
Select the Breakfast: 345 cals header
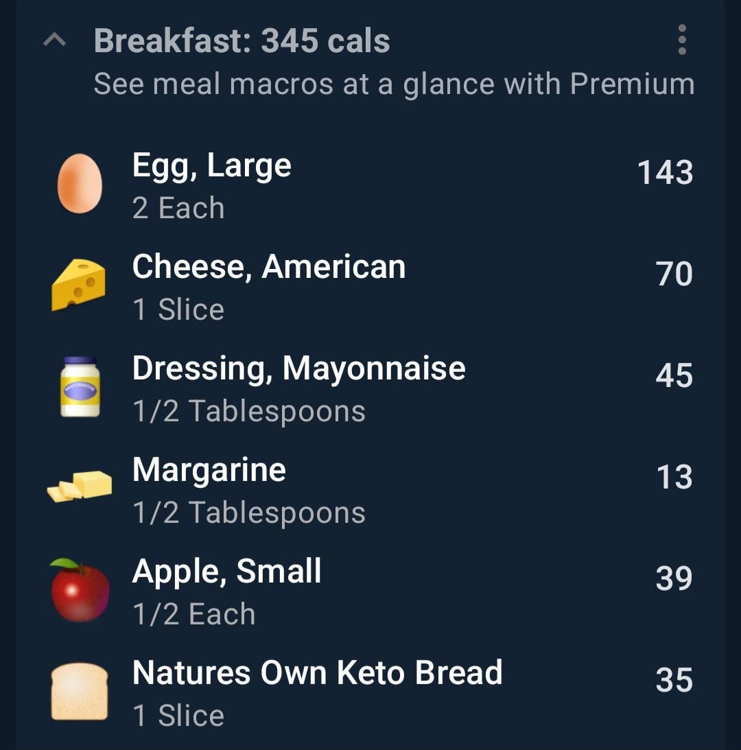[242, 41]
